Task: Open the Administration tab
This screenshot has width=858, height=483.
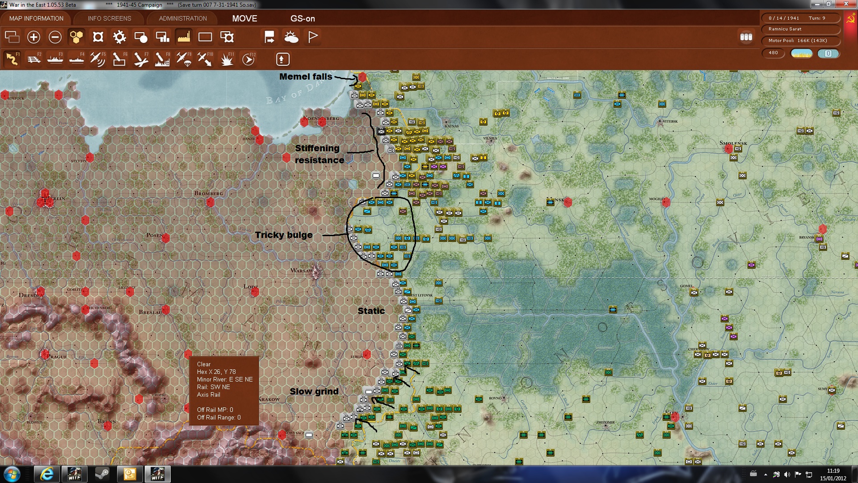Action: 183,18
